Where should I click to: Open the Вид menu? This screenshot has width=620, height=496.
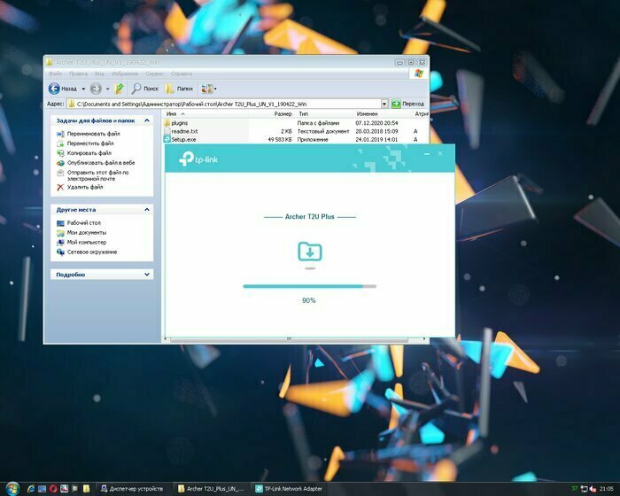[99, 74]
